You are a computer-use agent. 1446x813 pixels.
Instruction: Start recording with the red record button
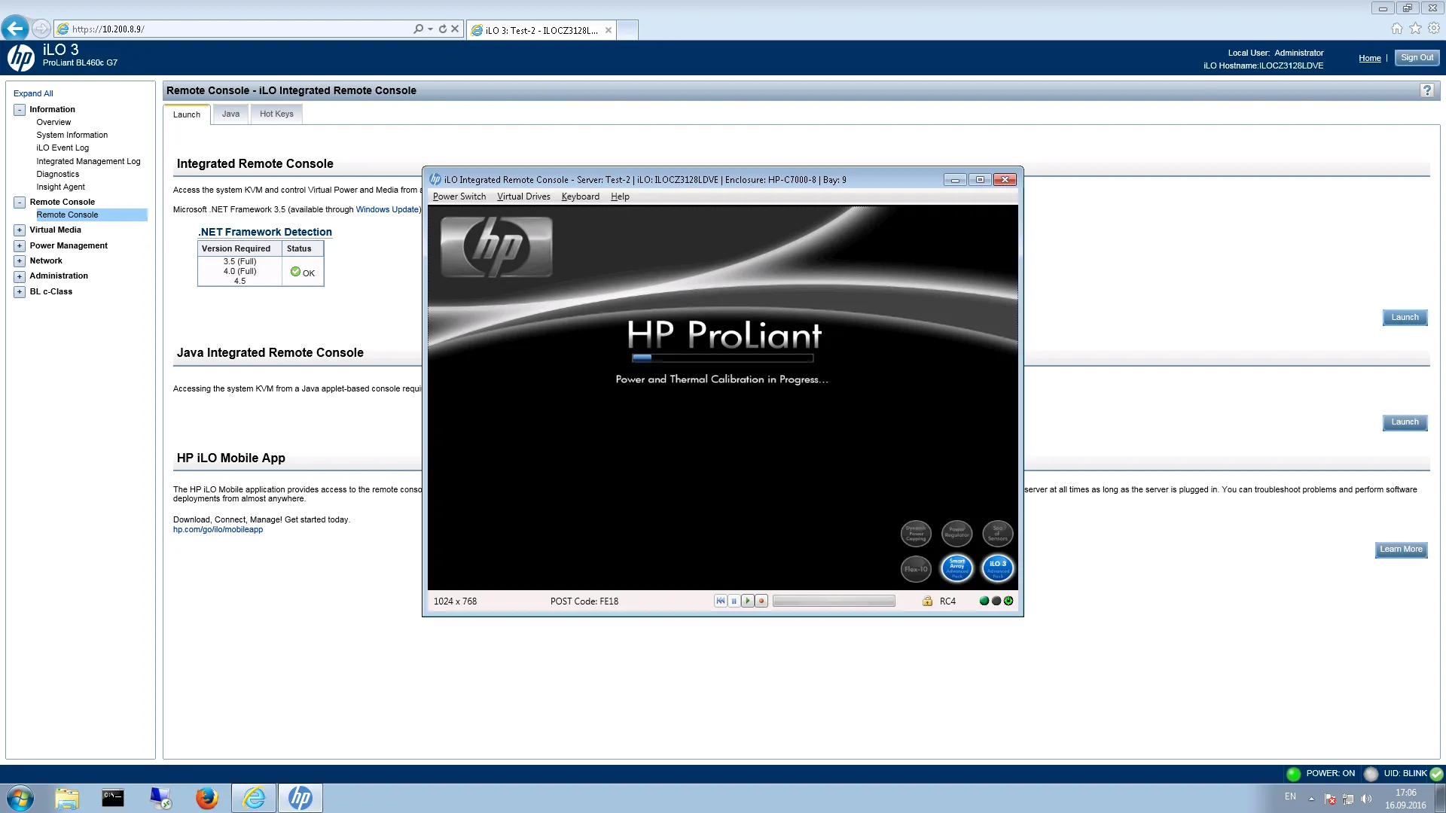click(x=761, y=601)
